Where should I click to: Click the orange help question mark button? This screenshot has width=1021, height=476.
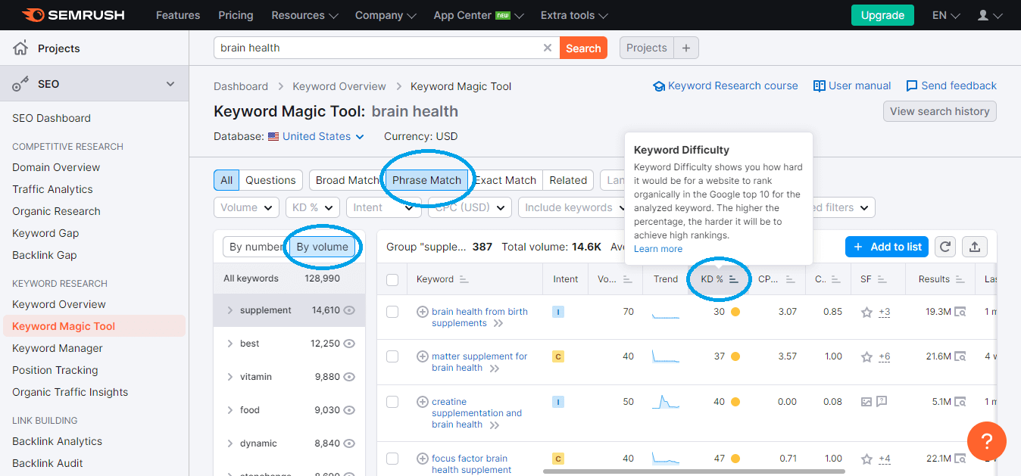point(987,441)
